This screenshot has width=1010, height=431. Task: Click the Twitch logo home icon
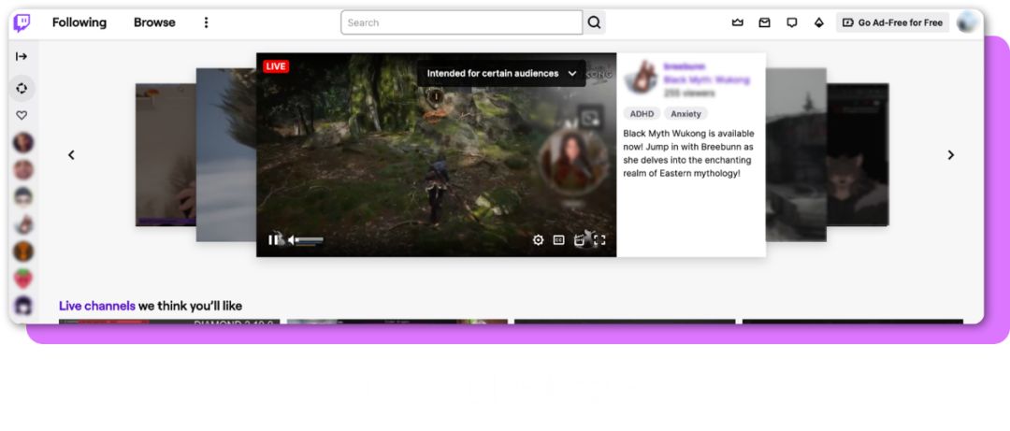tap(22, 22)
